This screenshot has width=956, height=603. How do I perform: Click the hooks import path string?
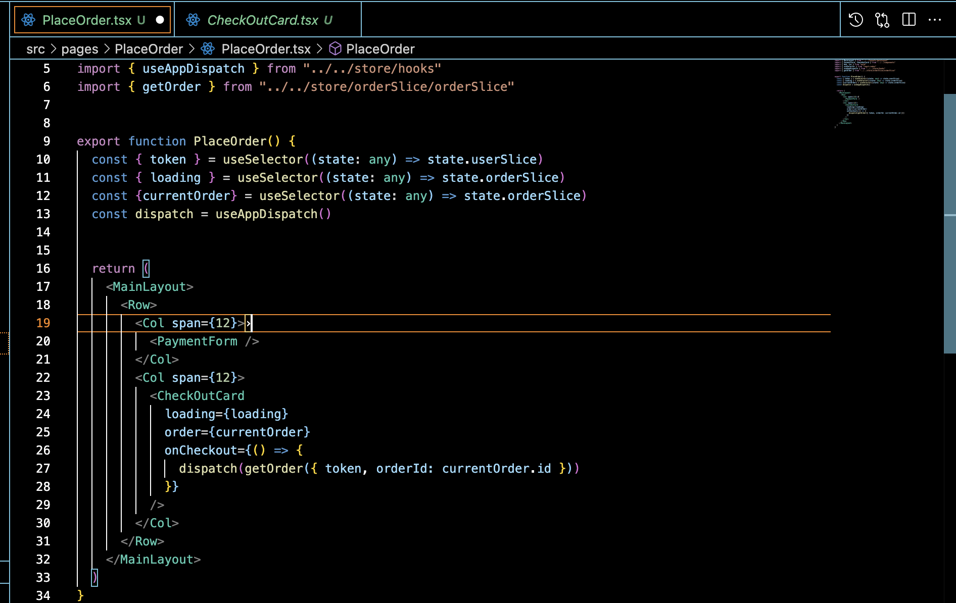[x=372, y=69]
